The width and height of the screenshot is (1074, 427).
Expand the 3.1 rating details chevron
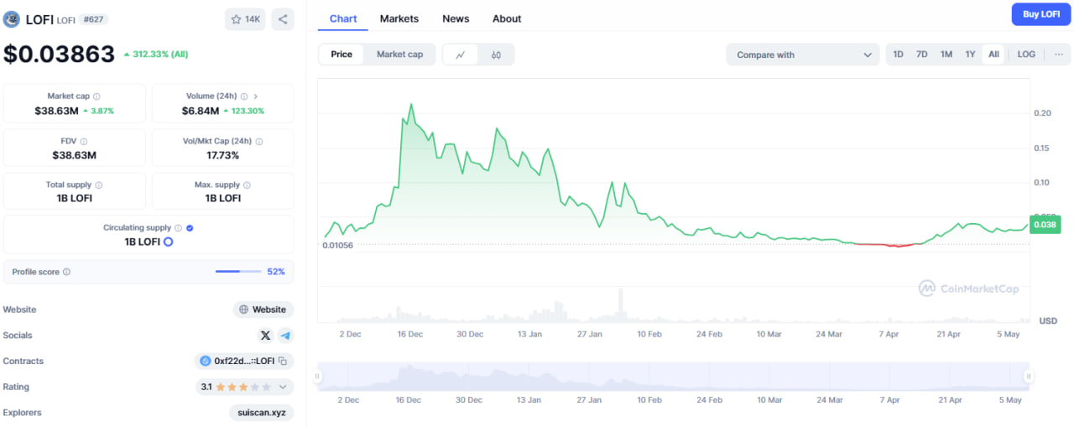pos(283,388)
